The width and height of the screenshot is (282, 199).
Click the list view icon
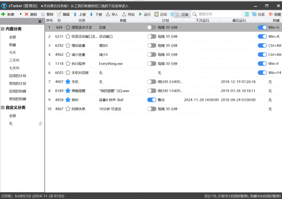coord(247,14)
